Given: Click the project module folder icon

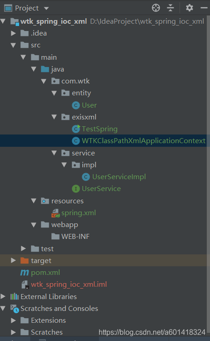Looking at the screenshot, I should point(15,22).
